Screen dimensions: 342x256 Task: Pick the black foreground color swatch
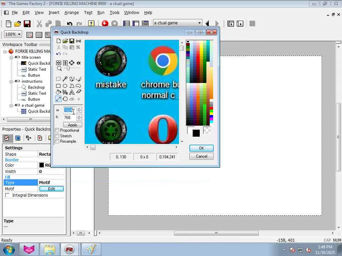tap(196, 133)
